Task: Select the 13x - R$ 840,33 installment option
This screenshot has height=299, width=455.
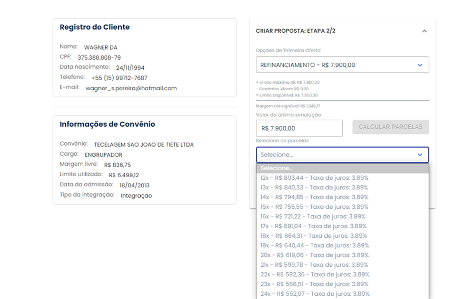Action: (314, 187)
